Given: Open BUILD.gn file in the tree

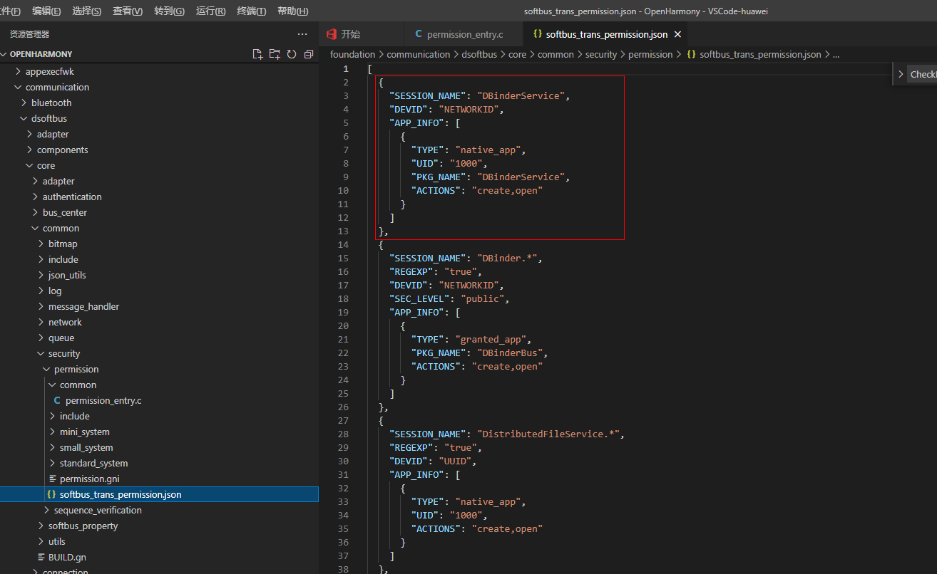Looking at the screenshot, I should tap(67, 557).
